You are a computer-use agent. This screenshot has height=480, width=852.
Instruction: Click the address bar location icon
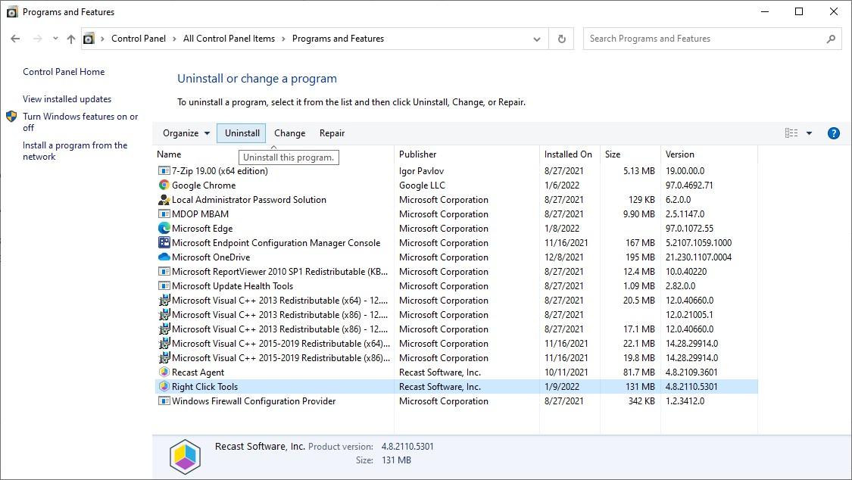89,39
